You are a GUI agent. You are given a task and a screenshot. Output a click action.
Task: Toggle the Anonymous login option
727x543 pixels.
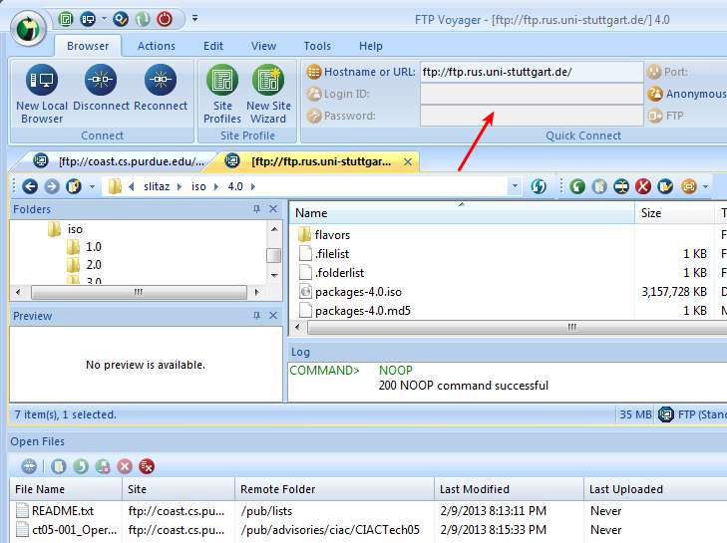(687, 94)
